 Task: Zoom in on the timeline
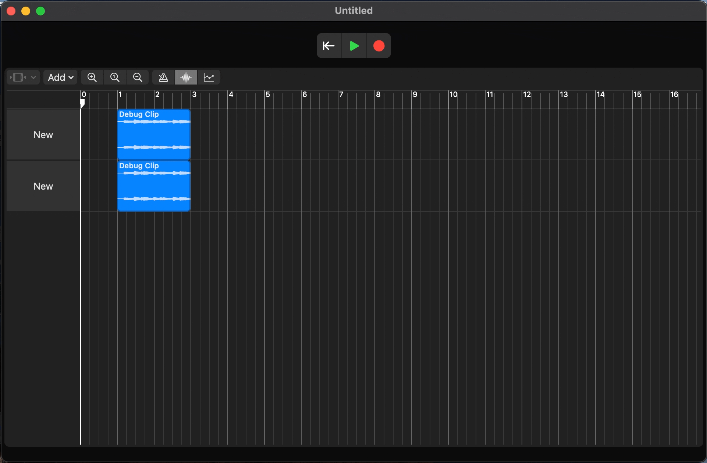92,78
